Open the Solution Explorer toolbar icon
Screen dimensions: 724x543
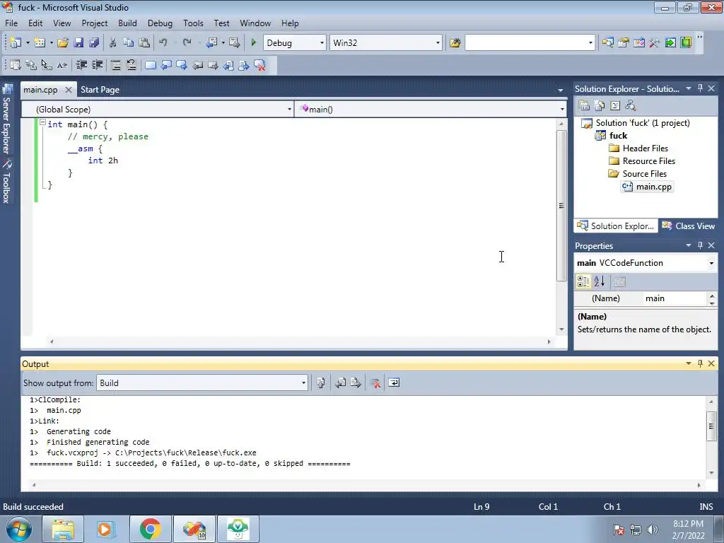(x=607, y=43)
